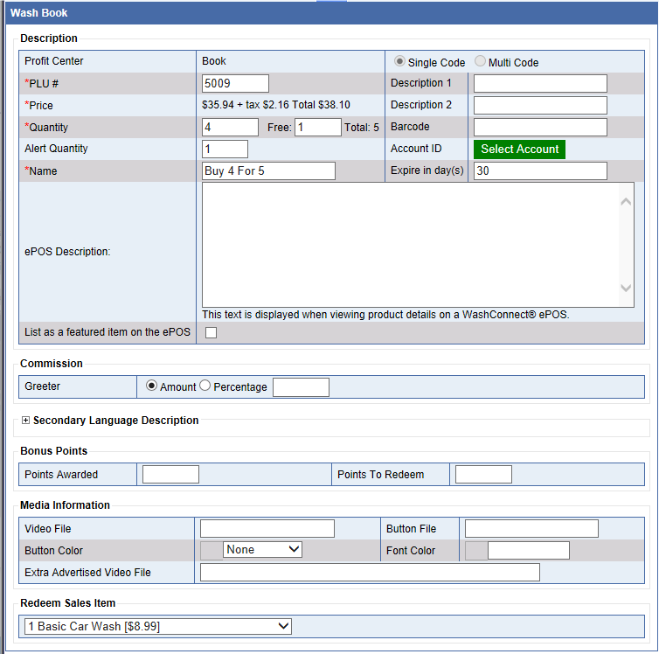Check the featured item on ePOS checkbox

(211, 332)
